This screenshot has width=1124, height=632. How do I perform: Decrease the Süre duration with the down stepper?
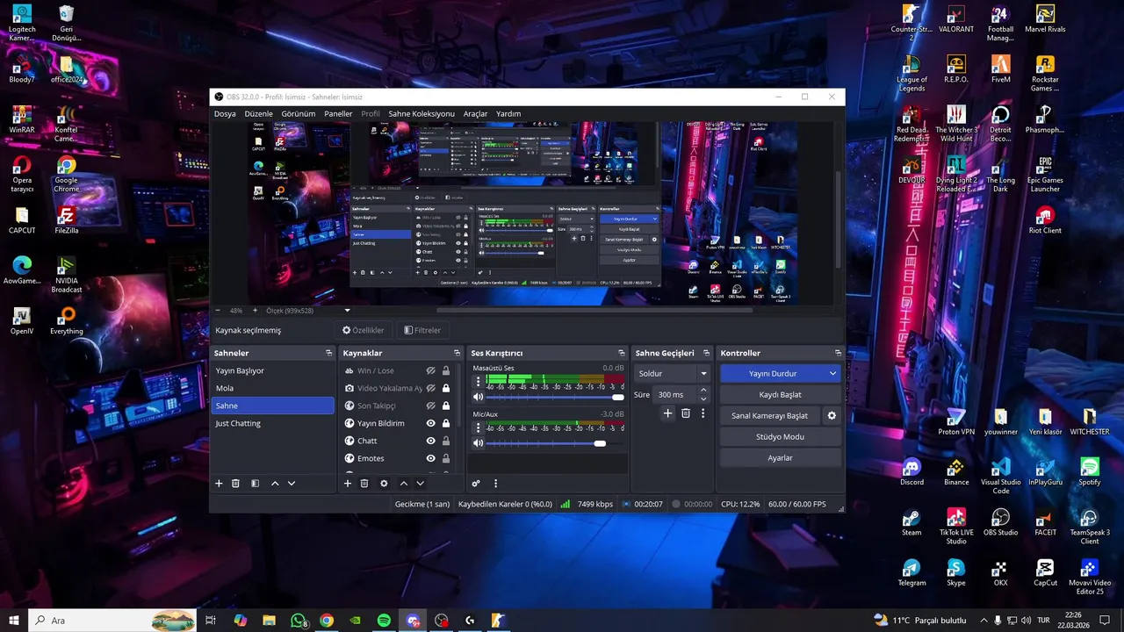click(x=703, y=399)
